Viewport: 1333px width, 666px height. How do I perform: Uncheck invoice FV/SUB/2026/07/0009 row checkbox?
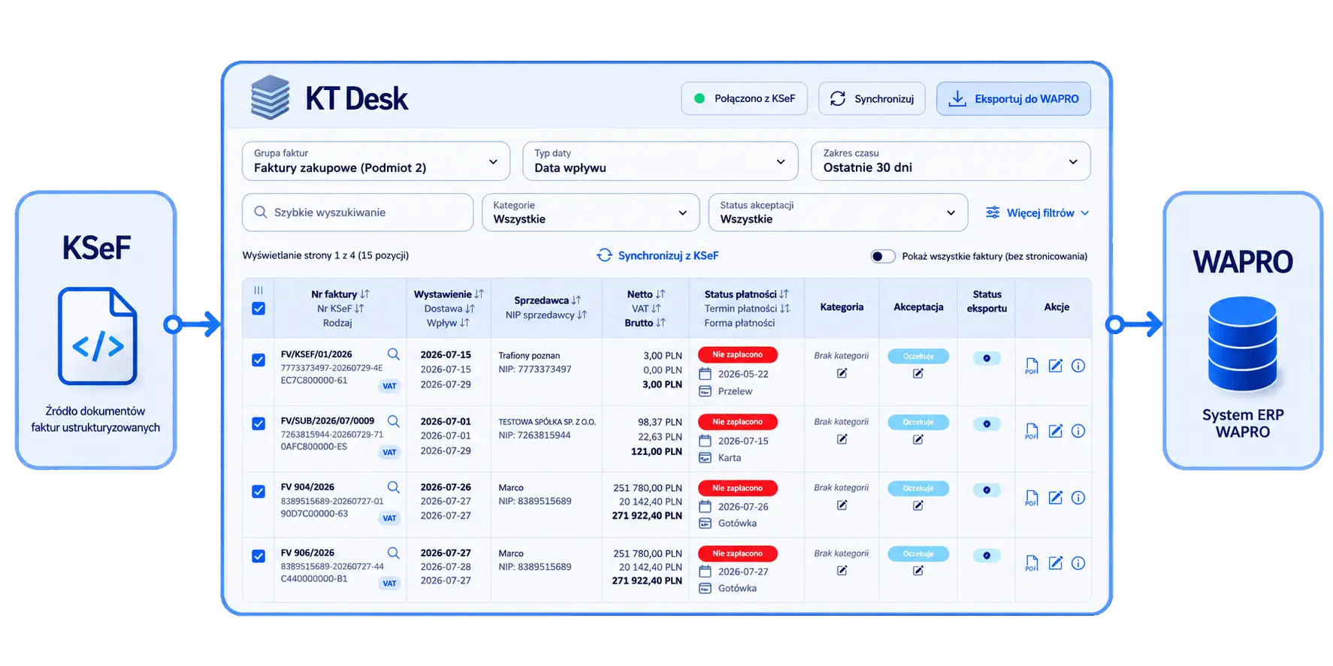[258, 424]
